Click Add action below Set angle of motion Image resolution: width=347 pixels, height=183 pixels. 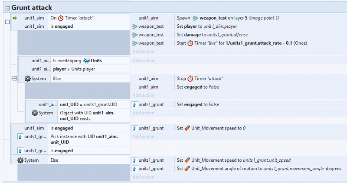click(144, 177)
